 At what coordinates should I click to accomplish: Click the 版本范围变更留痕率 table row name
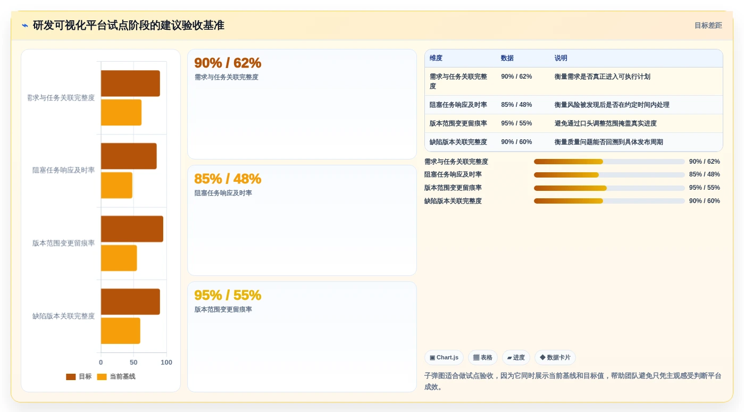[458, 123]
